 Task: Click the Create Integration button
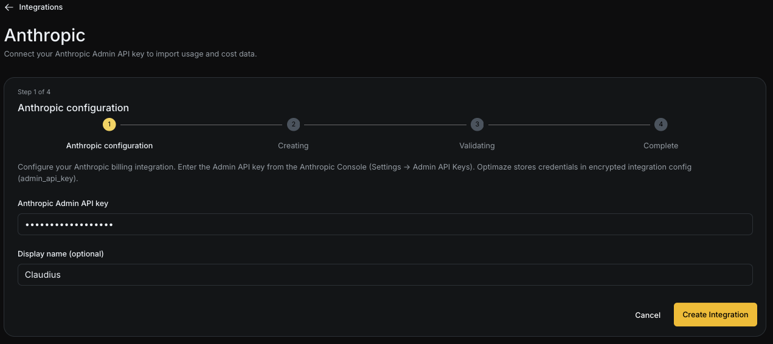[x=715, y=315]
